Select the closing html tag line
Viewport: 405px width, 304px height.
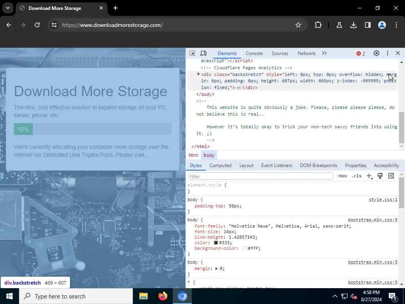[201, 146]
